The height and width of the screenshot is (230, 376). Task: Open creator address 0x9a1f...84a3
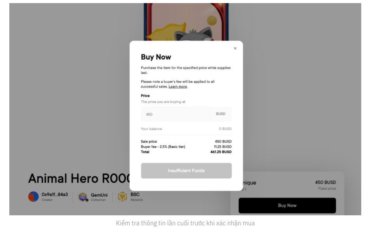point(55,194)
